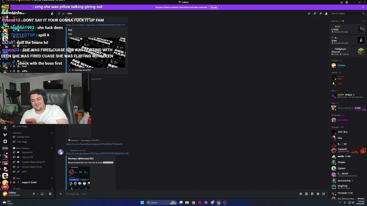This screenshot has height=206, width=367.
Task: Open the CPED server icon
Action: pos(5,148)
